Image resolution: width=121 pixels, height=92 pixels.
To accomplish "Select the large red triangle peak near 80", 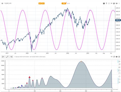I will pyautogui.click(x=29, y=77).
